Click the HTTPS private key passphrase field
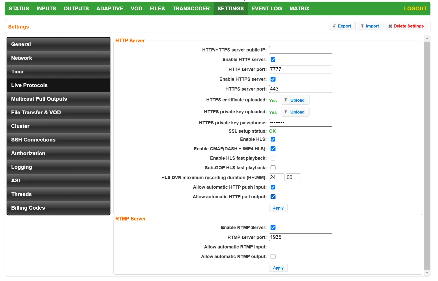Image resolution: width=438 pixels, height=281 pixels. 301,123
